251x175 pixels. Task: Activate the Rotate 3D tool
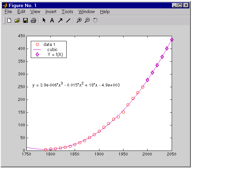95,20
